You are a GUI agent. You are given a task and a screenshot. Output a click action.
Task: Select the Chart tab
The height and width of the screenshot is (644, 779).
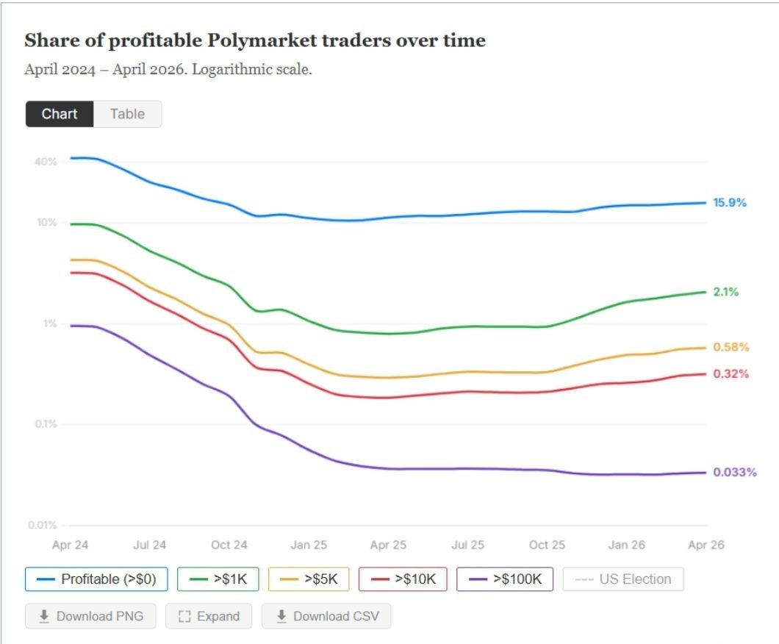[x=59, y=114]
